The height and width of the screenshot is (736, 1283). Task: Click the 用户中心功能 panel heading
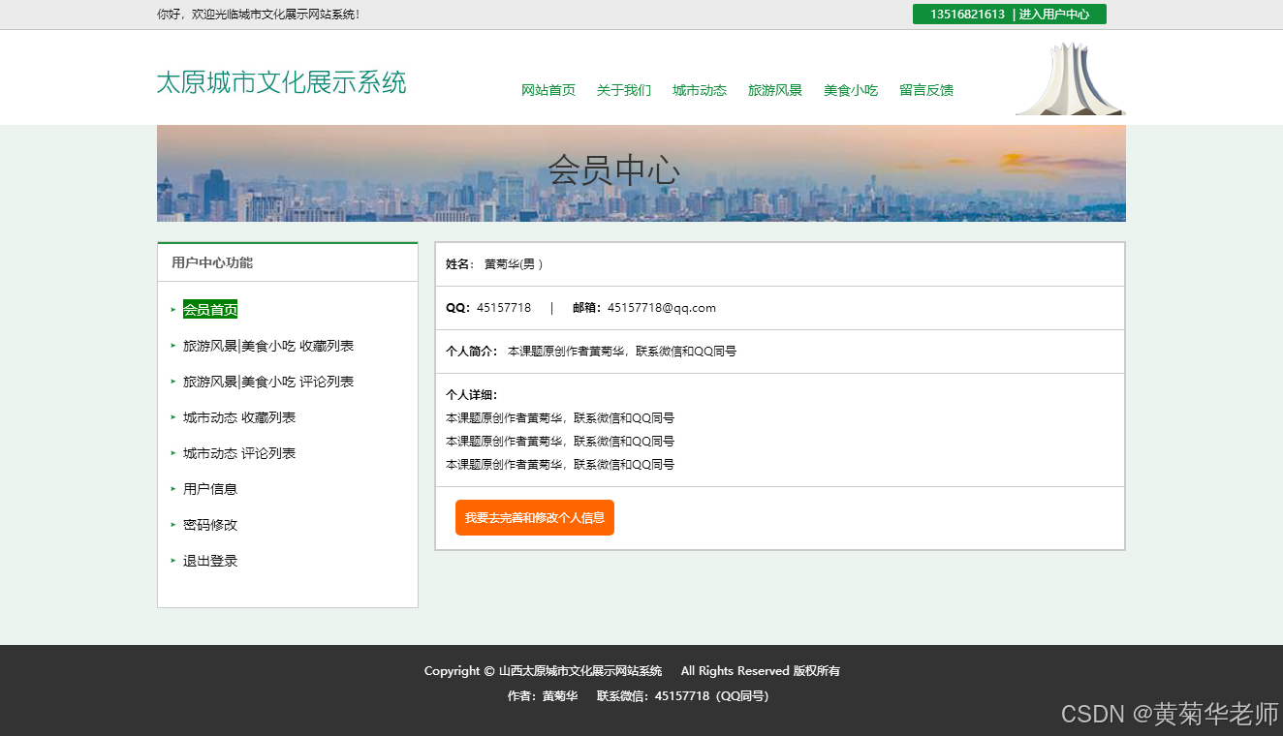[212, 262]
